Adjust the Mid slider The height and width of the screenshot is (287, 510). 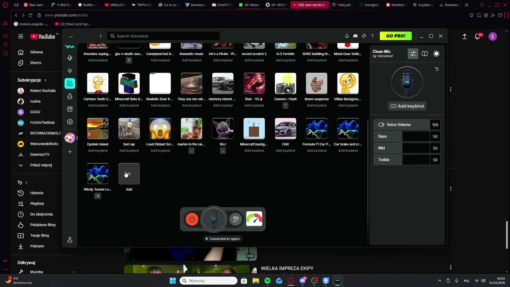pos(407,148)
